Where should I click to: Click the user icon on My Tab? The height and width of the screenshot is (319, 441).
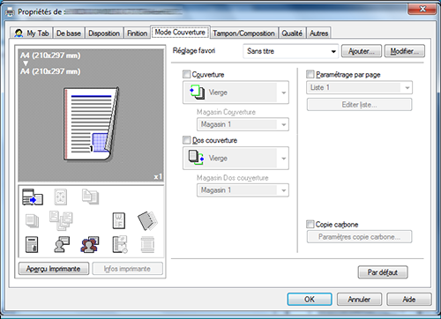(19, 33)
